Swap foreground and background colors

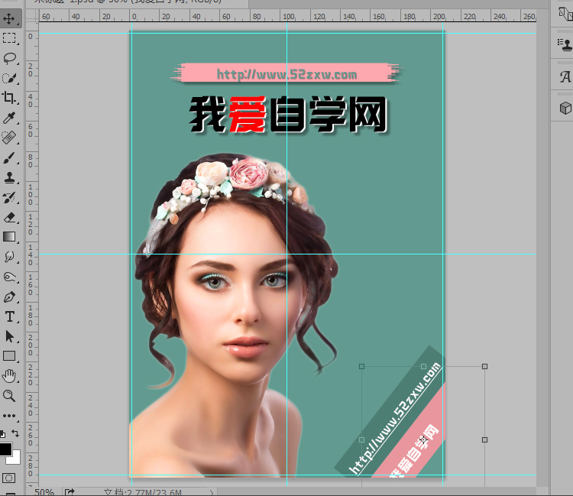[x=15, y=433]
